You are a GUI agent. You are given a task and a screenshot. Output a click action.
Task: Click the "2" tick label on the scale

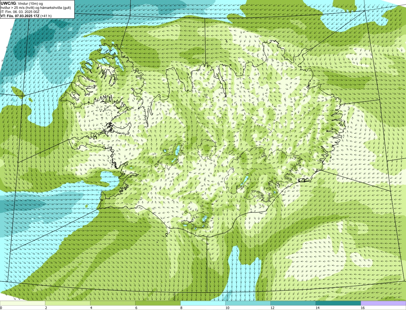point(46,308)
